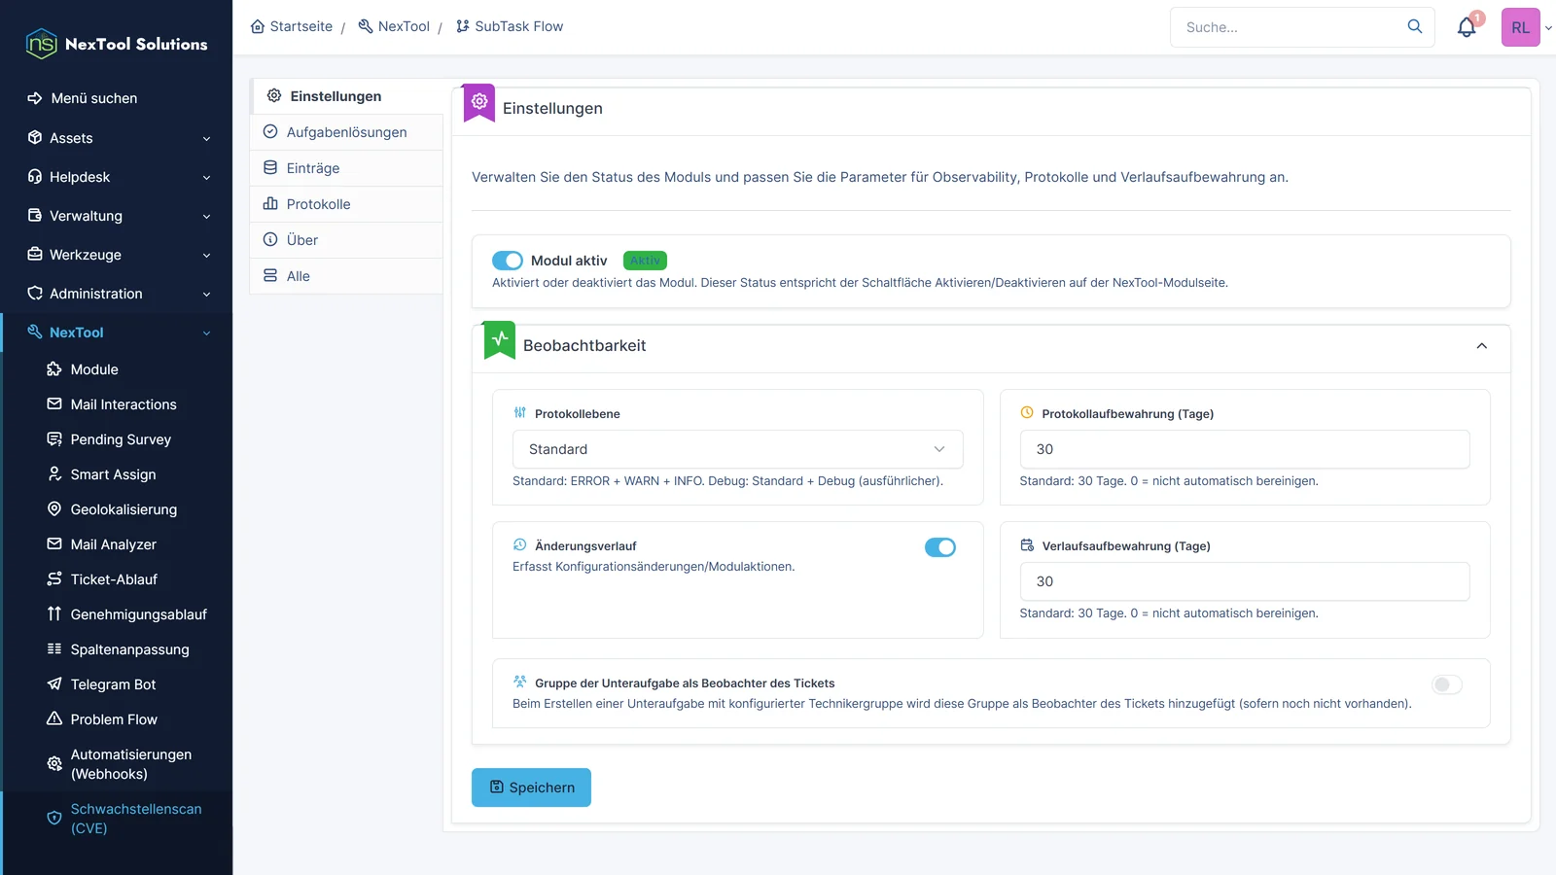
Task: Expand the Helpdesk menu
Action: 117,177
